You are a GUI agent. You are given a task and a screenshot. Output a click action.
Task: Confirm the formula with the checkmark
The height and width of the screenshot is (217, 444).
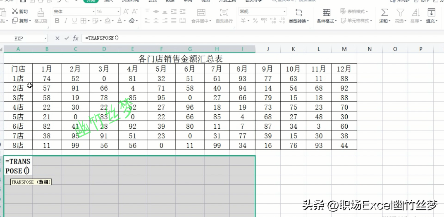(x=67, y=38)
